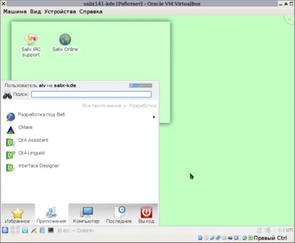Click the light blue icon next to the pager

click(25, 230)
